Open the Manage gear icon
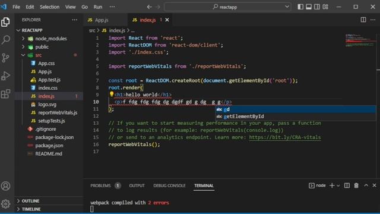 (x=5, y=204)
